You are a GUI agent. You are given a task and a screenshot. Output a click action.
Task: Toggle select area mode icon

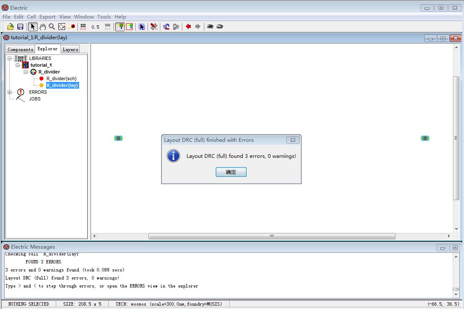pos(129,27)
